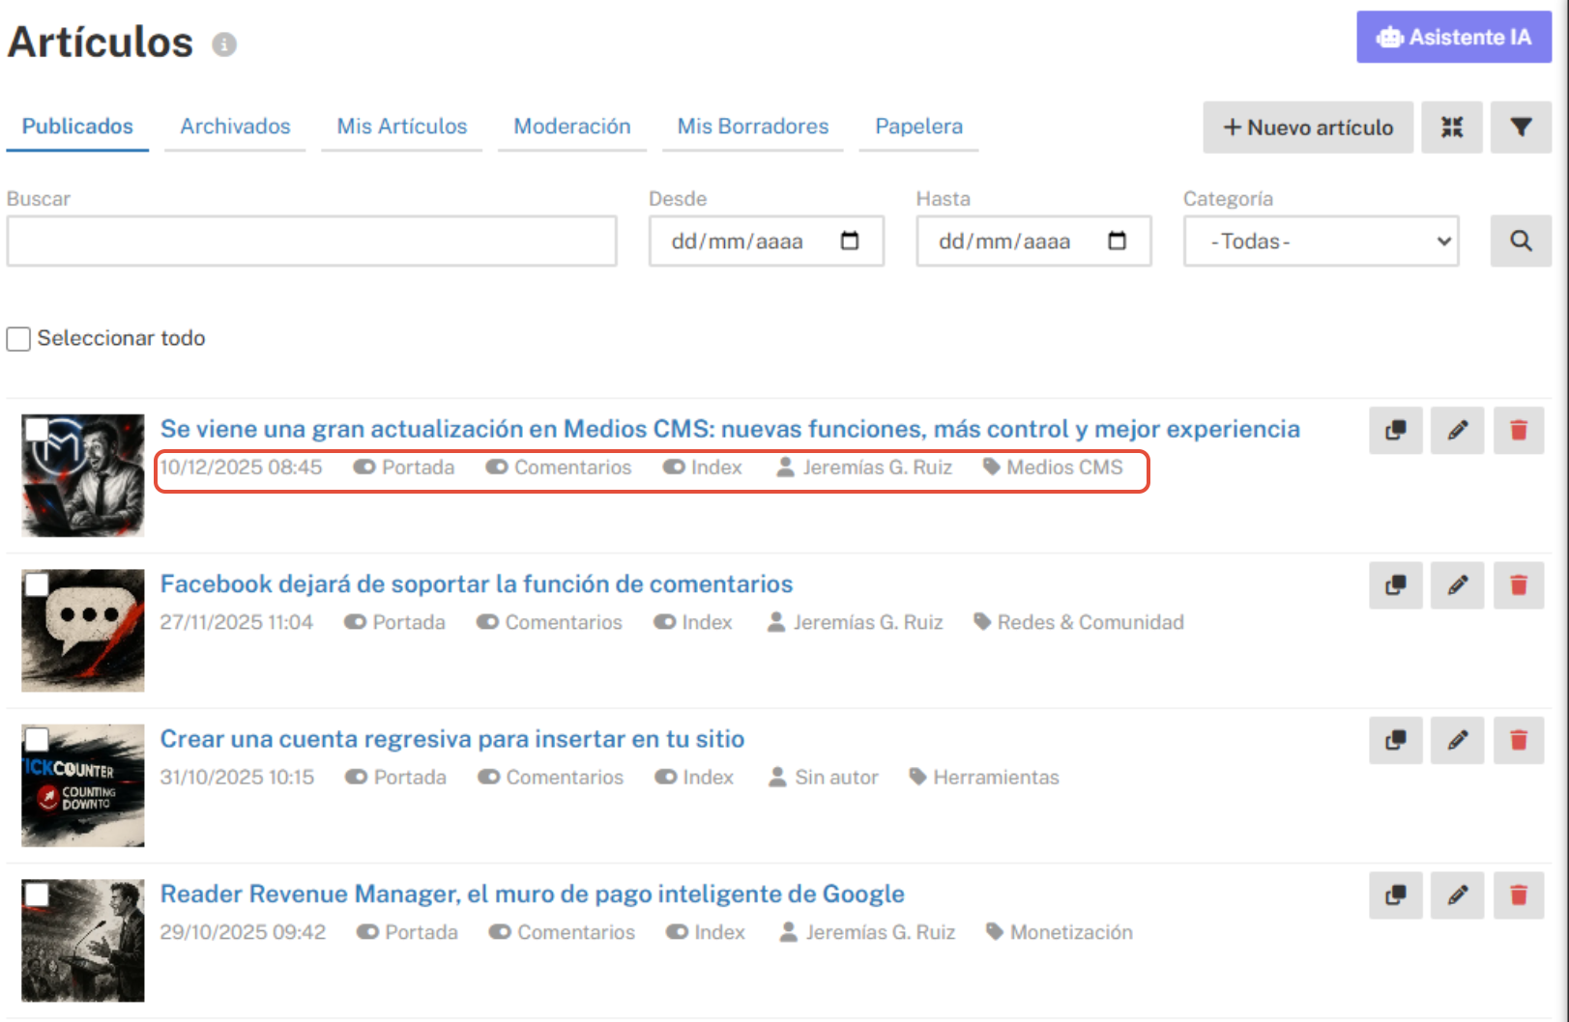Viewport: 1569px width, 1022px height.
Task: Switch to the Archivados tab
Action: tap(235, 127)
